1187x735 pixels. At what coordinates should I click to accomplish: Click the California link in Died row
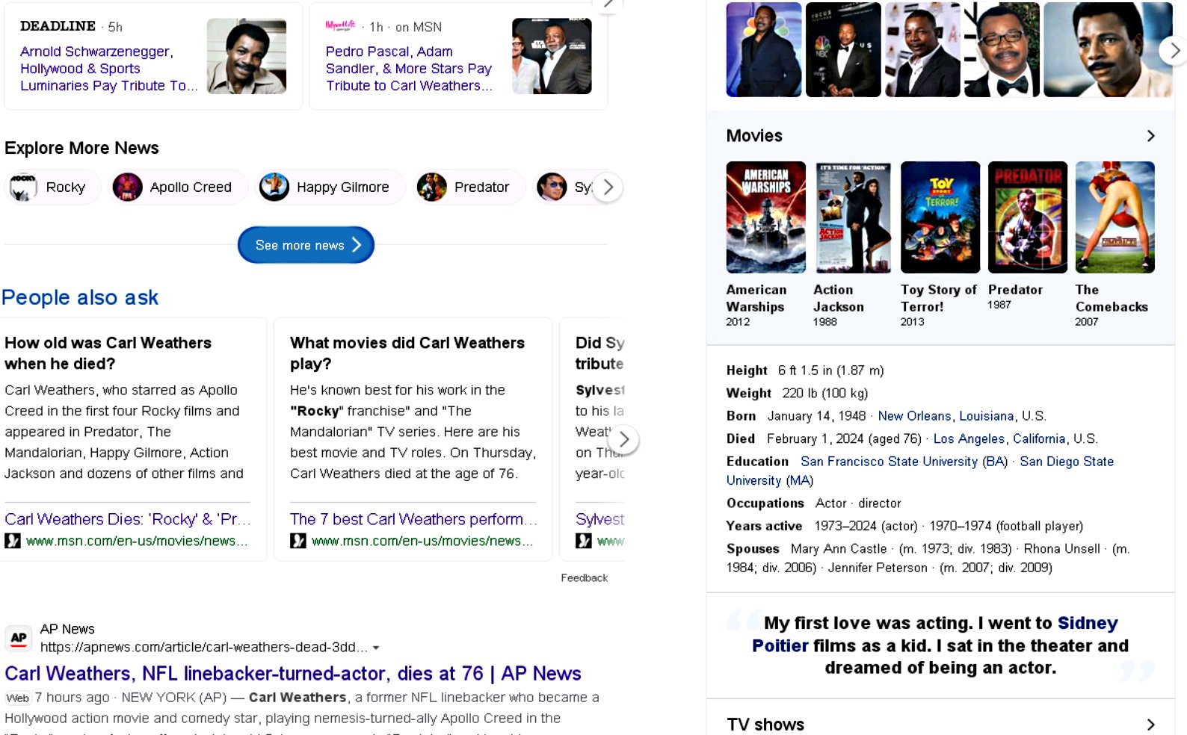(x=1039, y=439)
